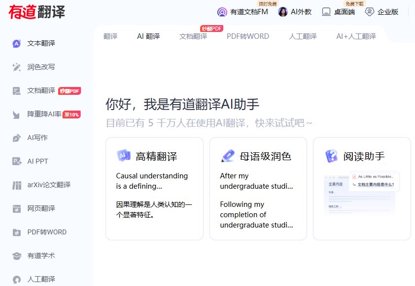Go to AI写作 in the sidebar

pyautogui.click(x=37, y=138)
